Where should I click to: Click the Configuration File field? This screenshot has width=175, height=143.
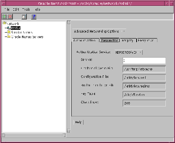144,77
